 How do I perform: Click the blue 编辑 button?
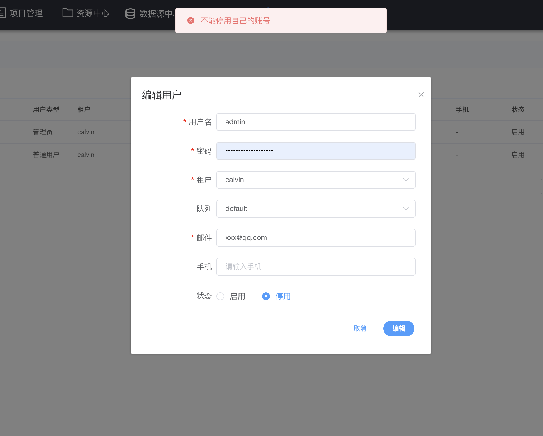[399, 329]
